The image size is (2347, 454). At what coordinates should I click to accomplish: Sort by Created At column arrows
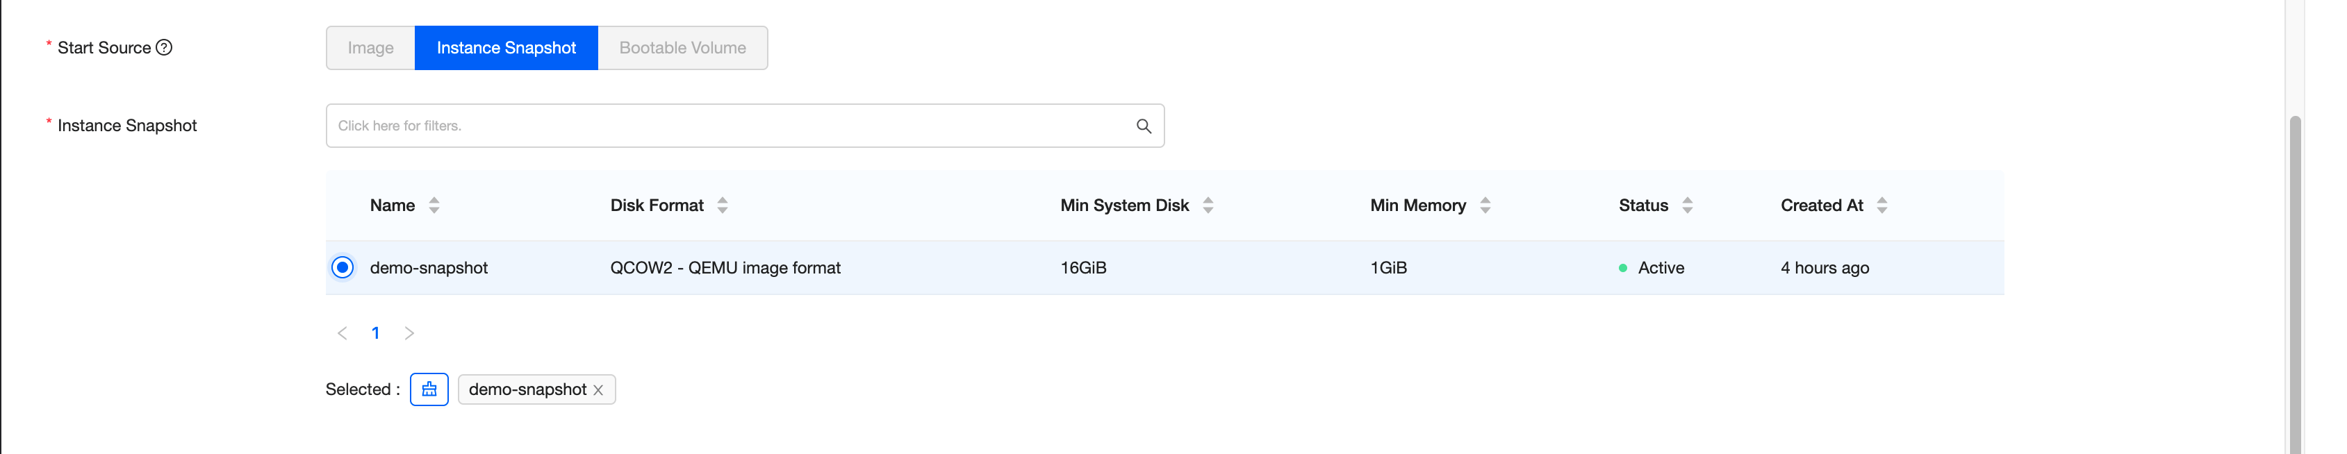1882,205
